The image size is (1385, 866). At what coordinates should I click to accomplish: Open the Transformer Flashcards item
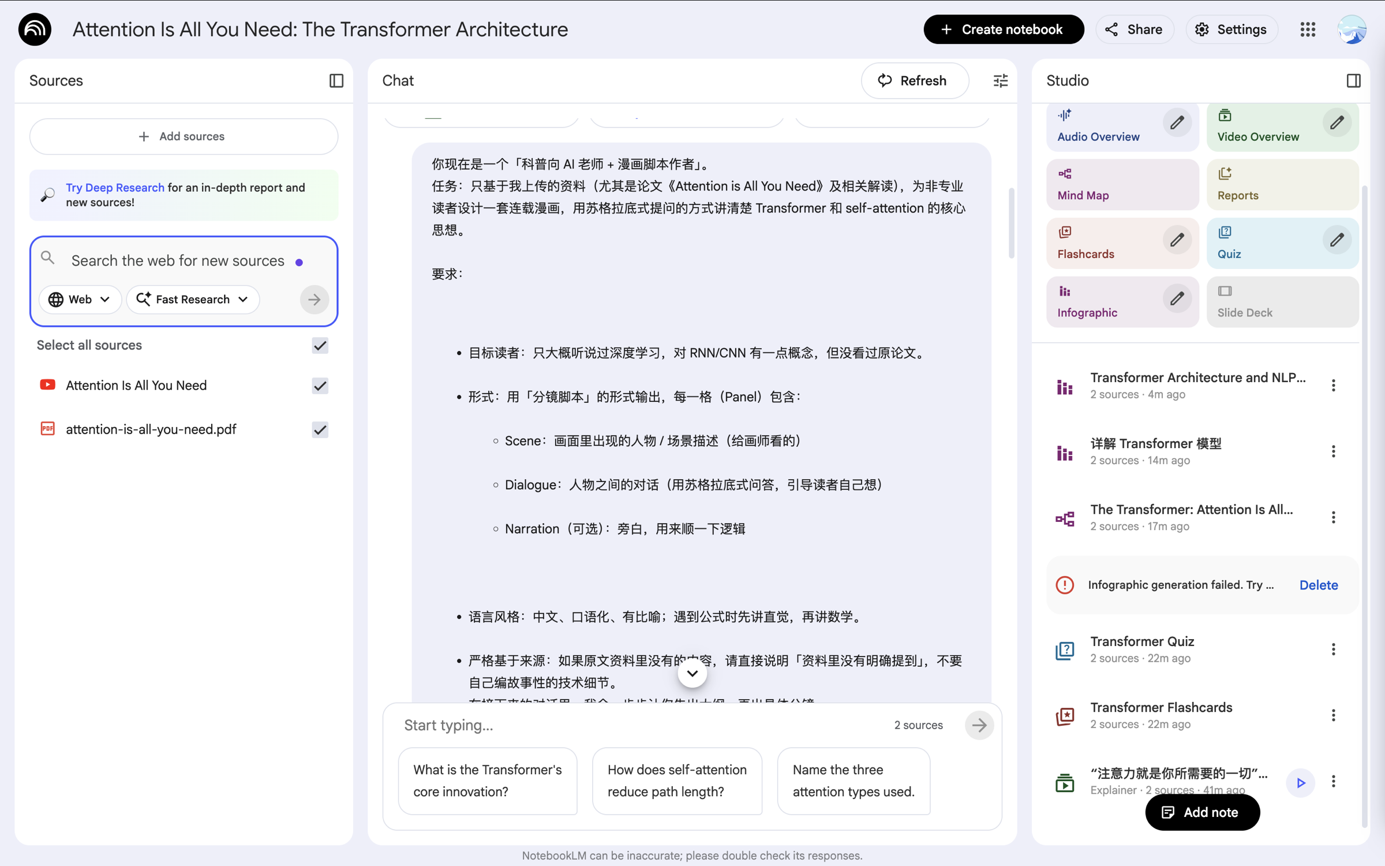coord(1161,715)
